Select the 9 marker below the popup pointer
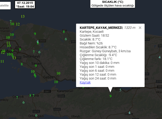162x119 pixels. (110, 96)
